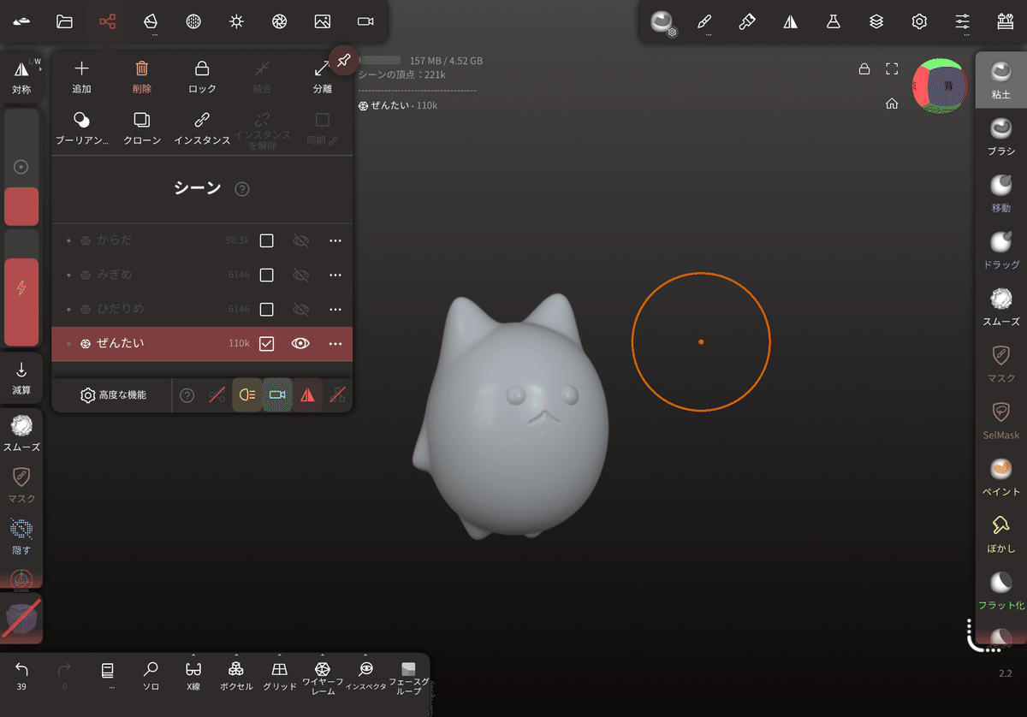Select the フラット化 (Flatten) tool
Image resolution: width=1027 pixels, height=717 pixels.
pyautogui.click(x=1000, y=590)
